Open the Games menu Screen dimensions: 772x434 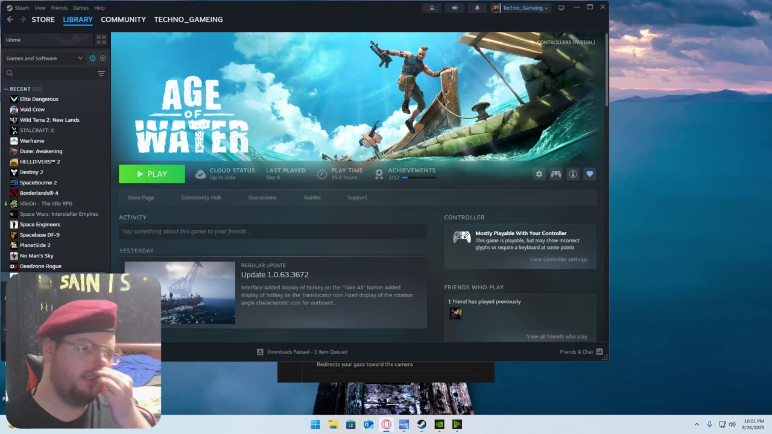[x=80, y=8]
